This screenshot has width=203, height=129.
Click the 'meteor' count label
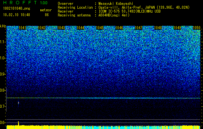pyautogui.click(x=46, y=10)
